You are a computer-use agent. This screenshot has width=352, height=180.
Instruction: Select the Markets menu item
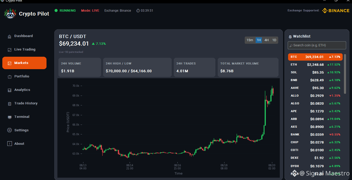[24, 63]
